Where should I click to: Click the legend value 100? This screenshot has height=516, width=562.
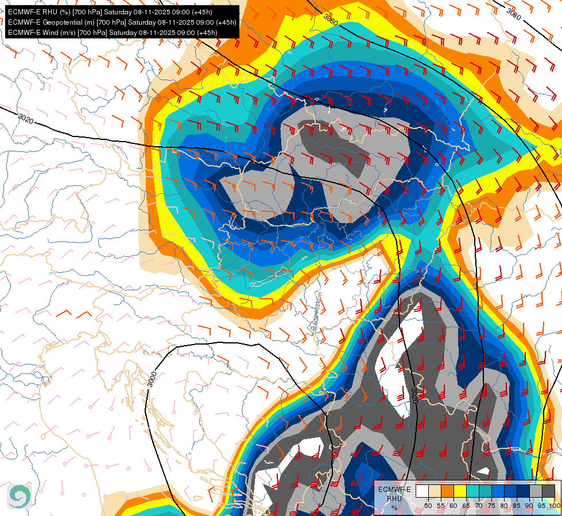(x=555, y=506)
